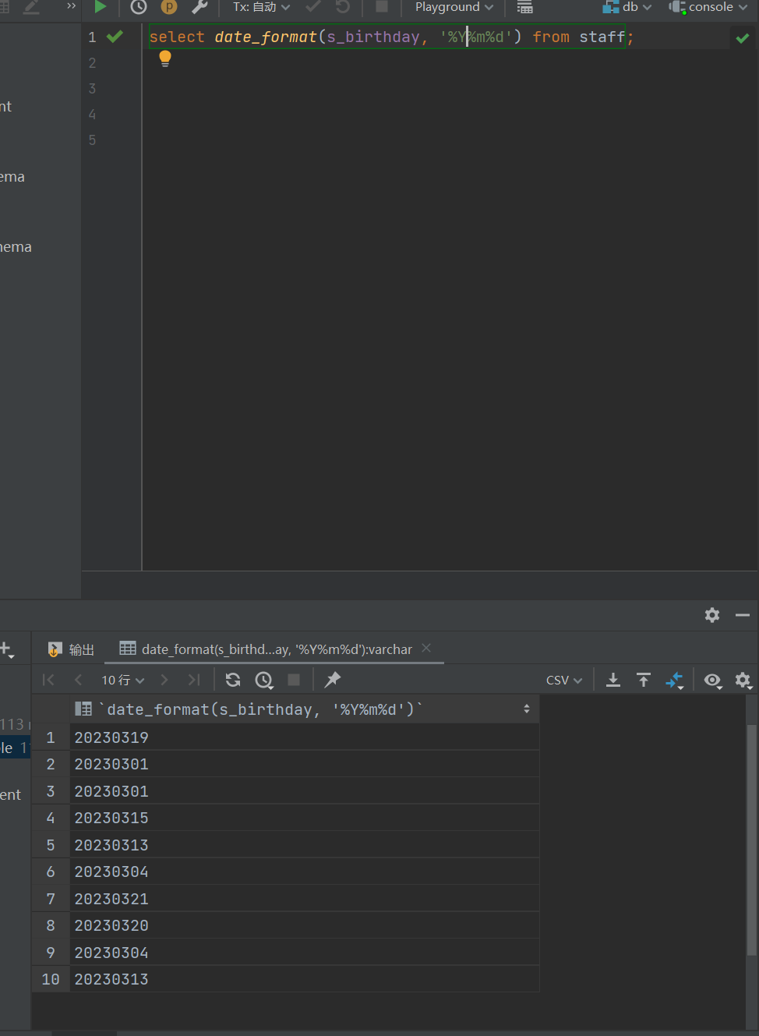Click the staff table name in the query
This screenshot has height=1036, width=759.
602,37
